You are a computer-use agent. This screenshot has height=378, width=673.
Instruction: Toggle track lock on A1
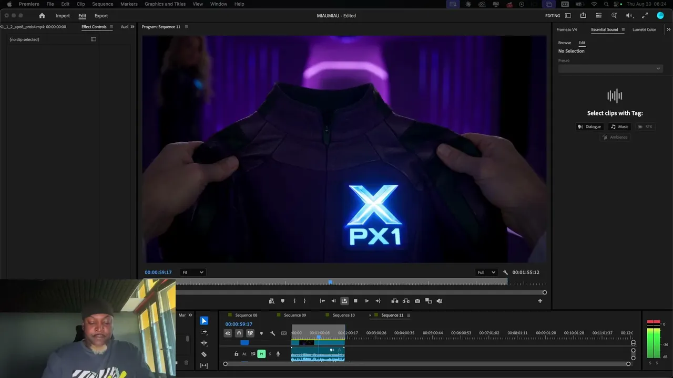pos(236,354)
